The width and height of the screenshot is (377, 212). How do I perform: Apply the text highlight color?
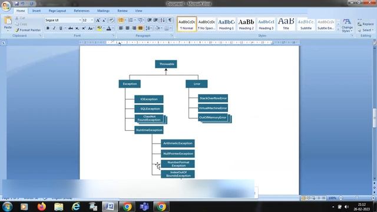click(x=99, y=28)
